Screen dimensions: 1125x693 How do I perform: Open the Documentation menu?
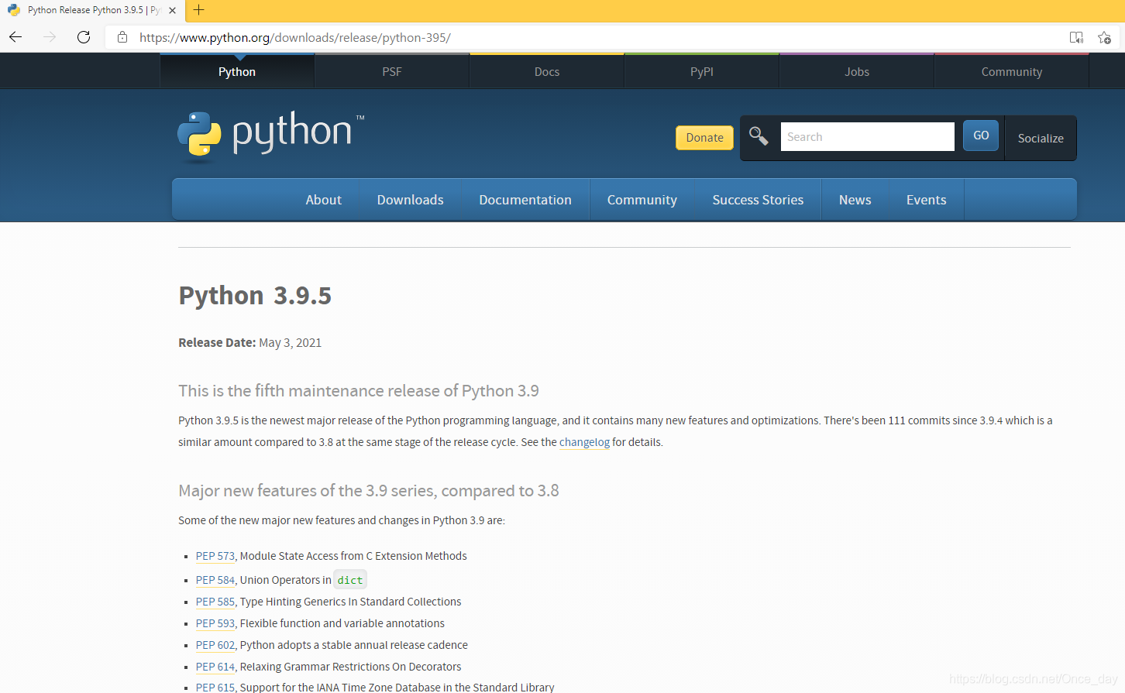[525, 200]
